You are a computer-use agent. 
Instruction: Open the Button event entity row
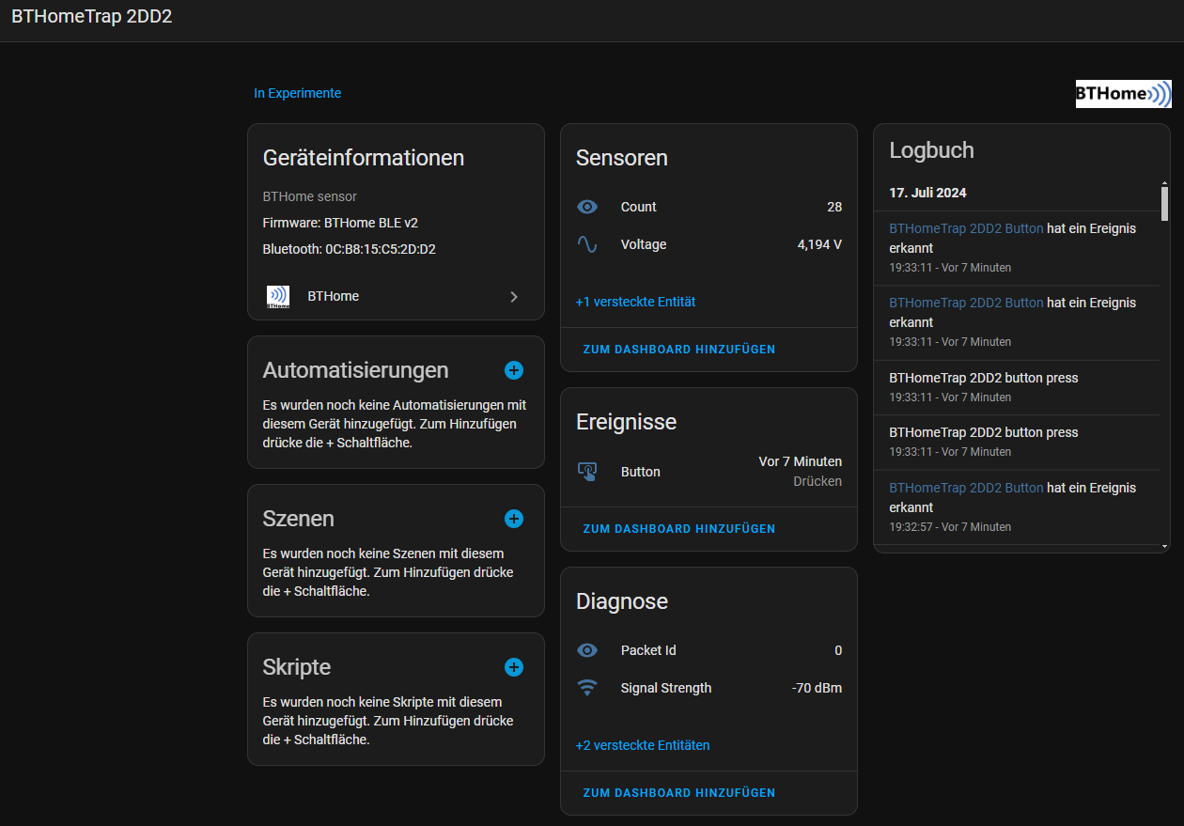[x=709, y=472]
